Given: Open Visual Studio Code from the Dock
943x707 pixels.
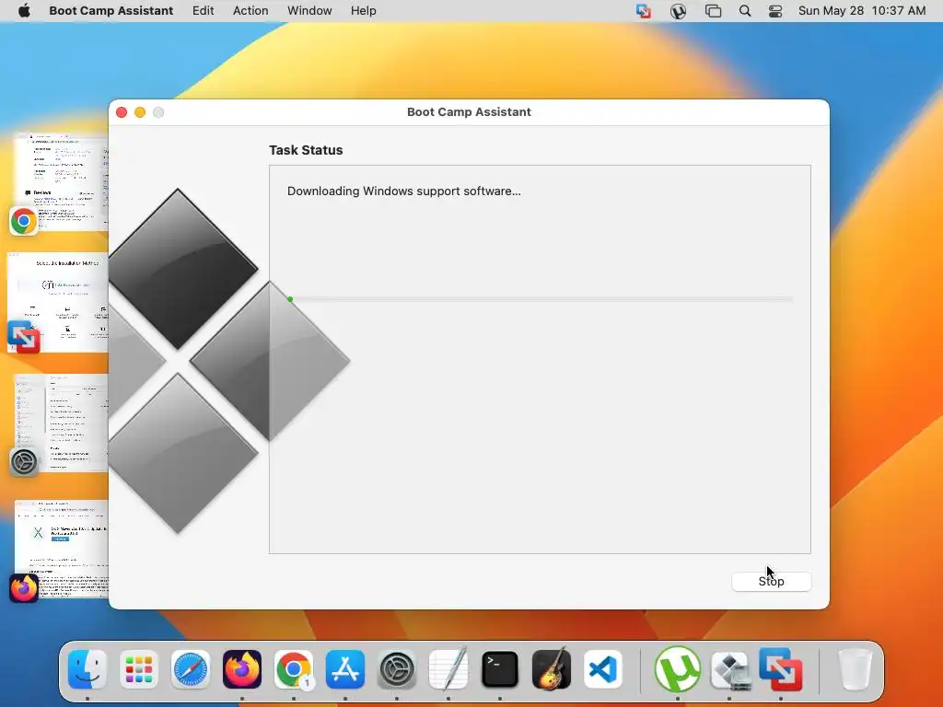Looking at the screenshot, I should pyautogui.click(x=603, y=669).
